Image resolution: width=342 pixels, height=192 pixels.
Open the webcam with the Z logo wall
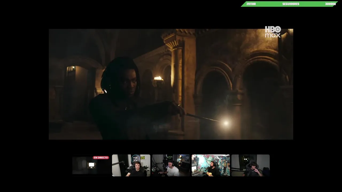pyautogui.click(x=131, y=165)
